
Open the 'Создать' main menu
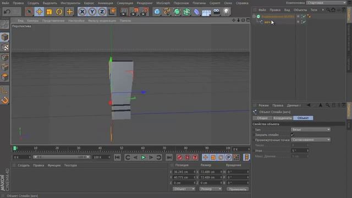click(33, 3)
